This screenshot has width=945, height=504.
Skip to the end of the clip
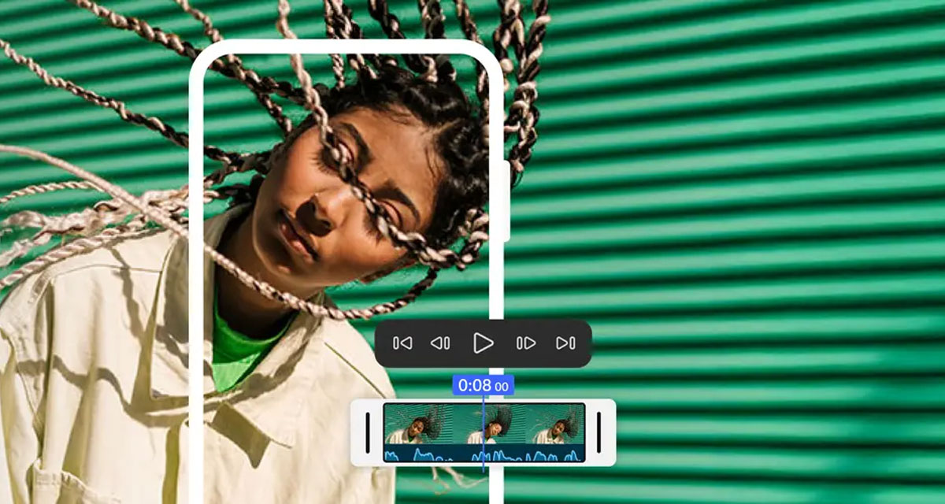(565, 343)
